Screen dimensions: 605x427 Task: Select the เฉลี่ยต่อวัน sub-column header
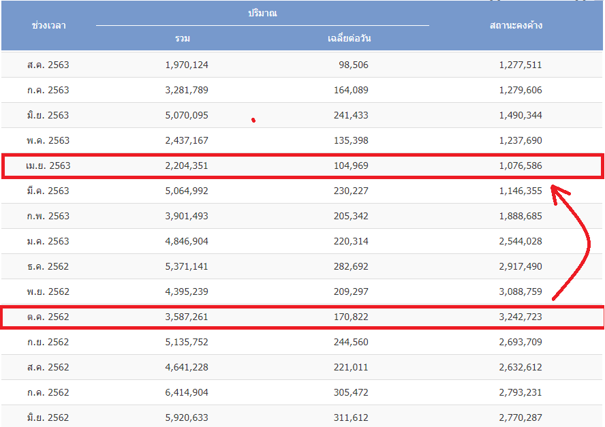[x=350, y=38]
